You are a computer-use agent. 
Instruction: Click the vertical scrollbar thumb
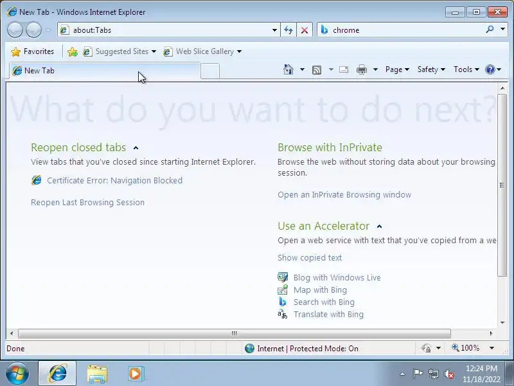pyautogui.click(x=502, y=185)
